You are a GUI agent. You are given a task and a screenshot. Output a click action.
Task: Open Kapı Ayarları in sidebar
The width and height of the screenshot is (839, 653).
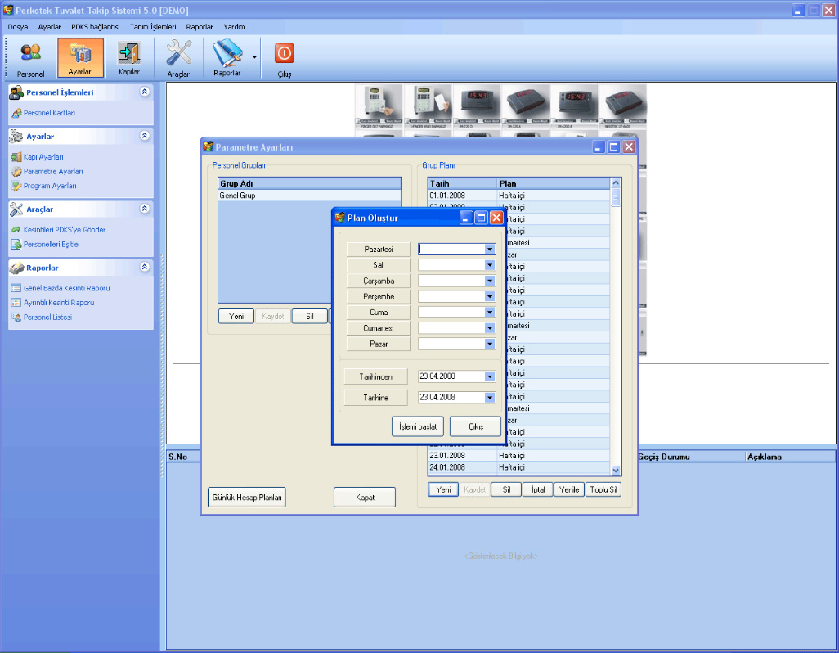(43, 156)
